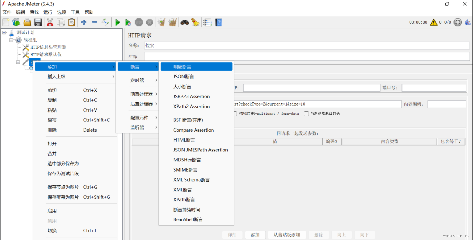Click the Clear all results icon
The height and width of the screenshot is (240, 473).
coord(172,22)
